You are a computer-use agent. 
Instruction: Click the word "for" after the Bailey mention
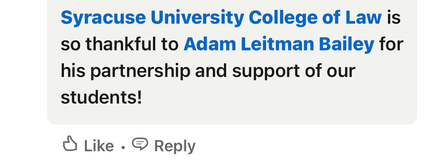pos(391,44)
